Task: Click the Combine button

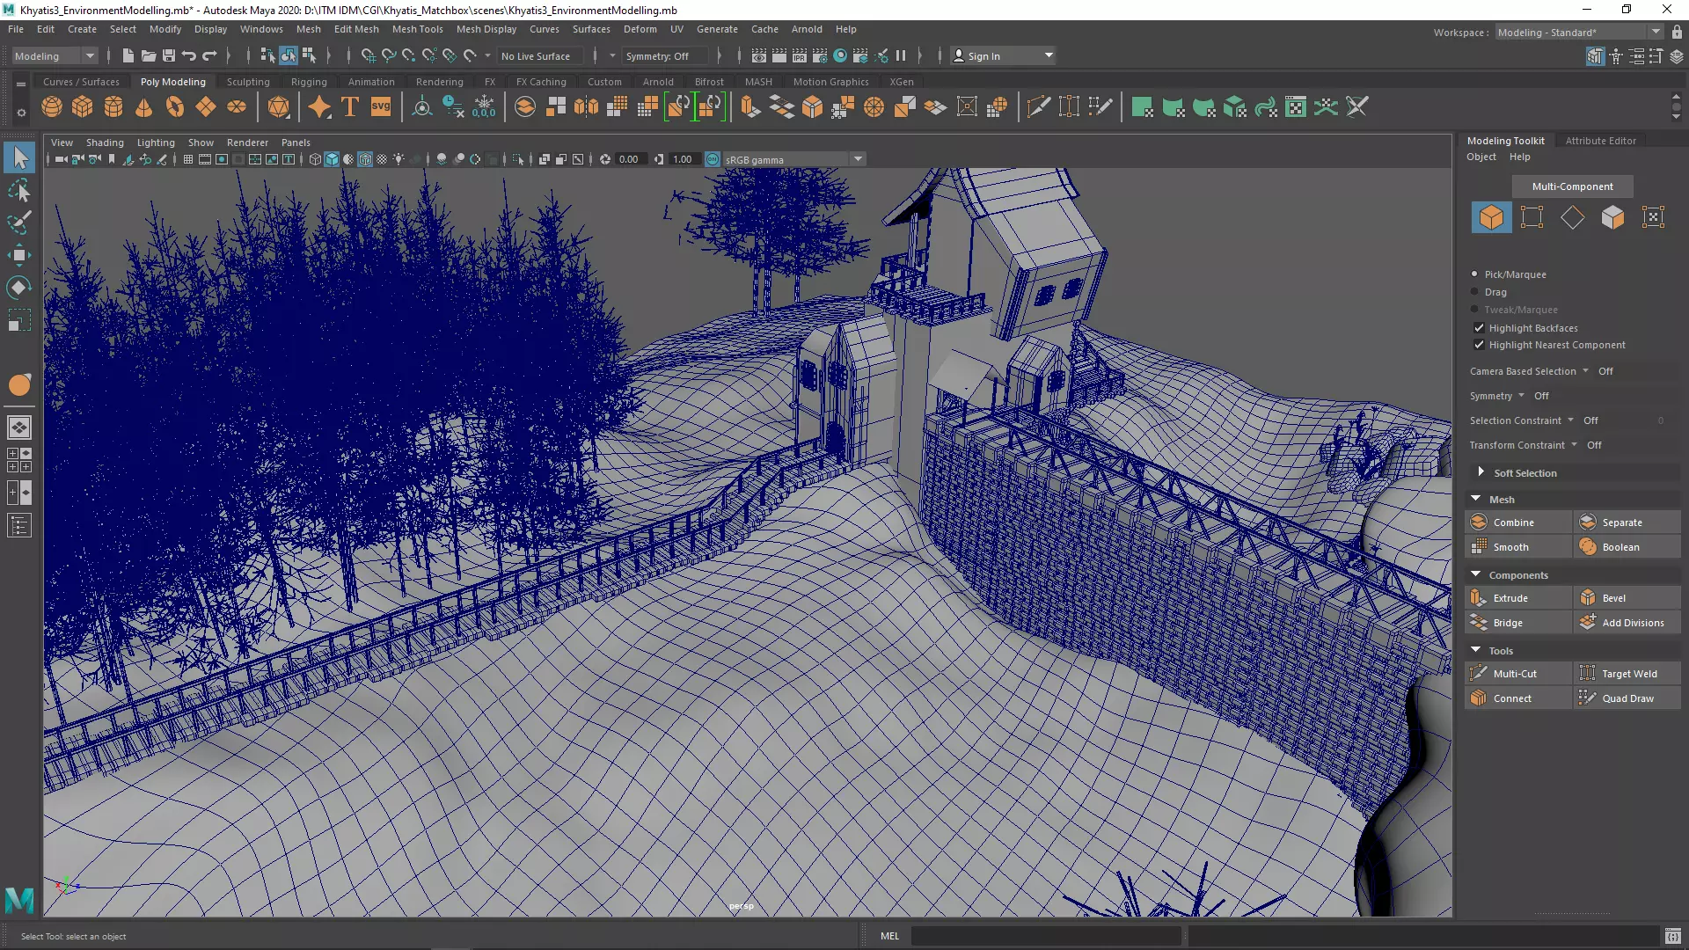Action: [1517, 522]
